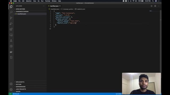Click browser_action in the breadcrumb
The width and height of the screenshot is (170, 95).
click(x=68, y=9)
